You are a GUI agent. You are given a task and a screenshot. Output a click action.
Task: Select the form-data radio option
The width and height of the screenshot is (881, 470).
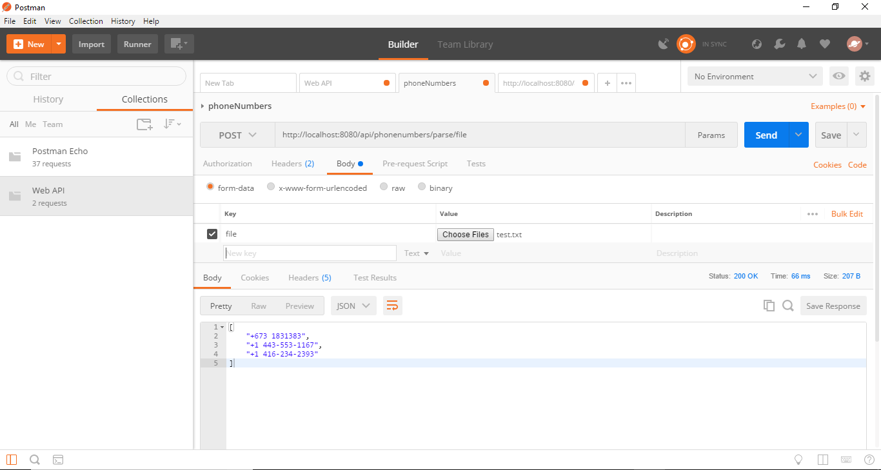[x=210, y=187]
